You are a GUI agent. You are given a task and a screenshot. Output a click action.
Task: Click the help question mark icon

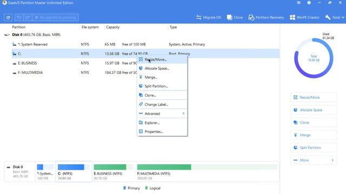pyautogui.click(x=309, y=3)
